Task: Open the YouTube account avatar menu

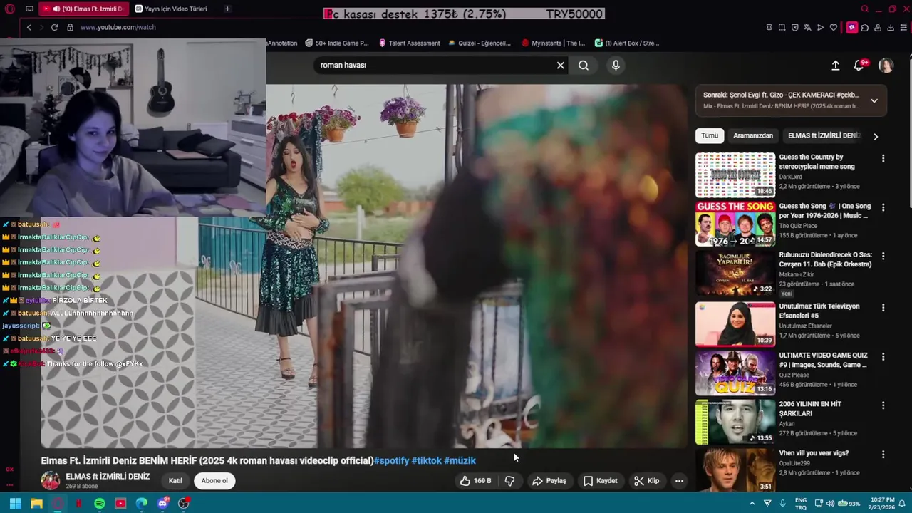Action: 886,66
